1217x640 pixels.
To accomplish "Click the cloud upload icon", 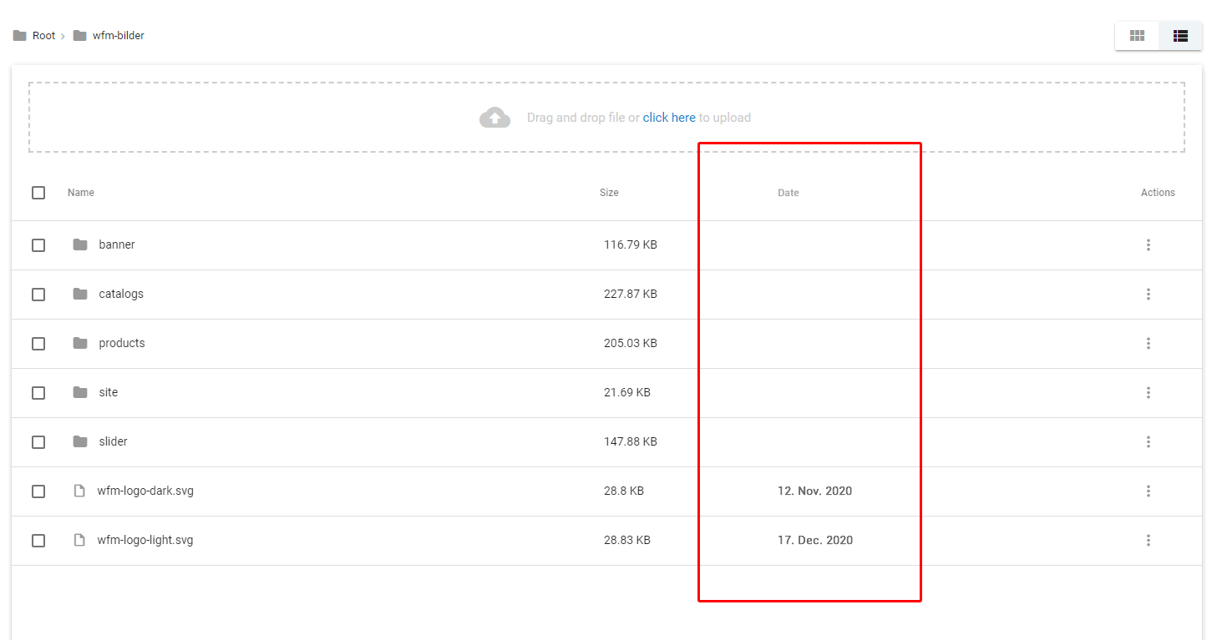I will [494, 118].
